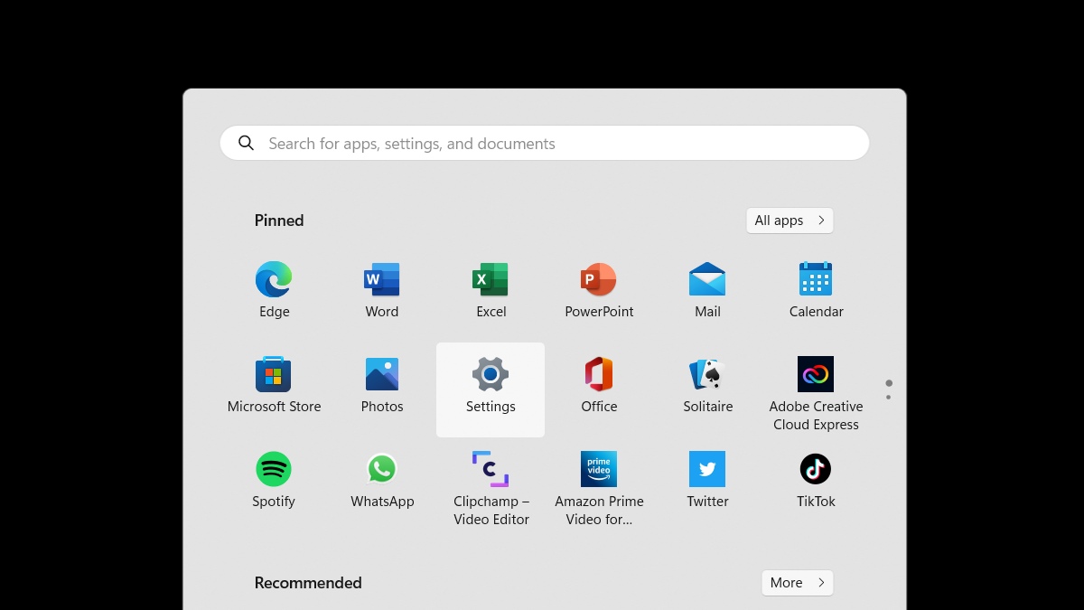The width and height of the screenshot is (1084, 610).
Task: Select the first pinned page dot
Action: tap(889, 383)
